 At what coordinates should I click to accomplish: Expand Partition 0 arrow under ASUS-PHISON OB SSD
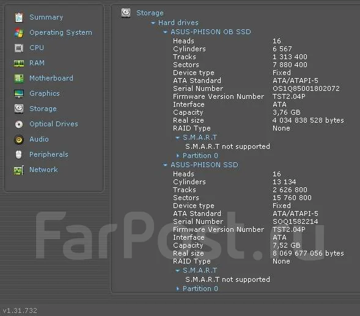coord(177,156)
